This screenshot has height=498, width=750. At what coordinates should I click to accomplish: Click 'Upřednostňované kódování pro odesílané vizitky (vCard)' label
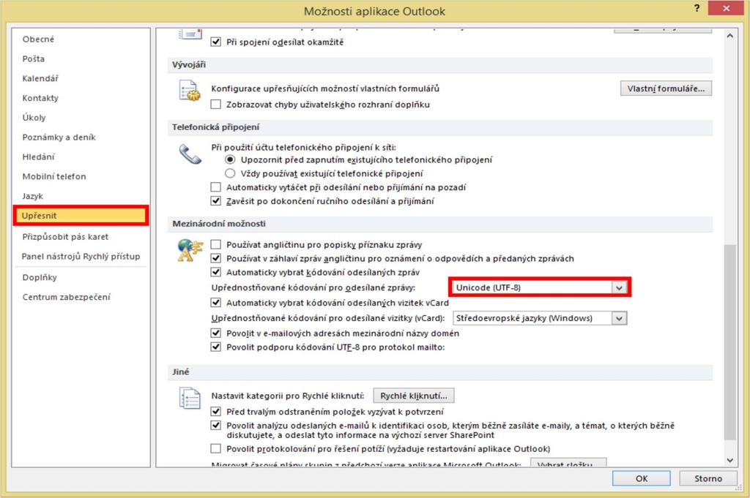click(x=328, y=318)
